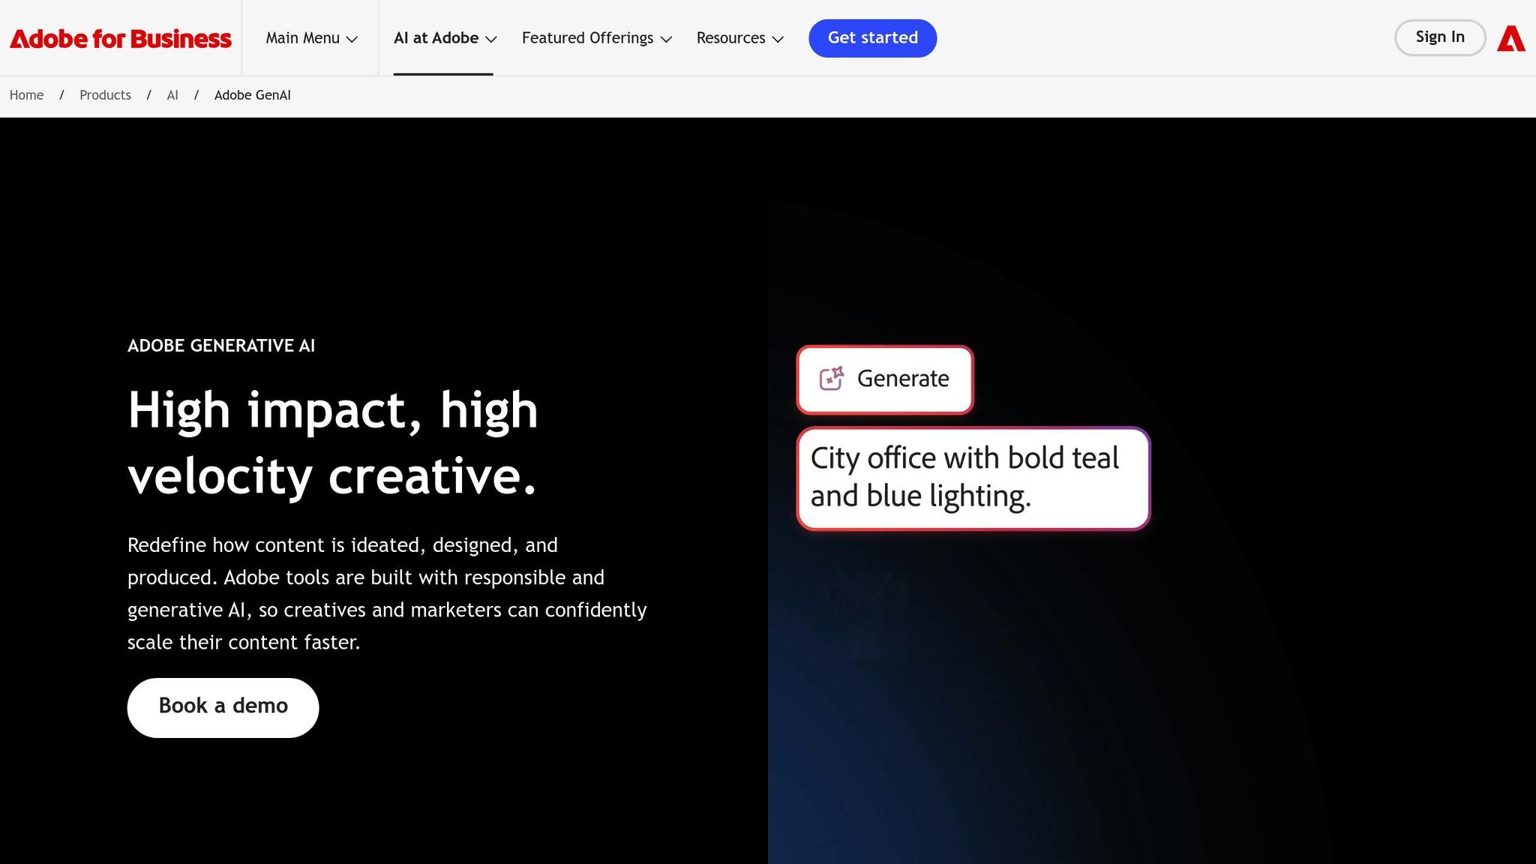This screenshot has width=1536, height=864.
Task: Click the Generate button in the hero
Action: (885, 379)
